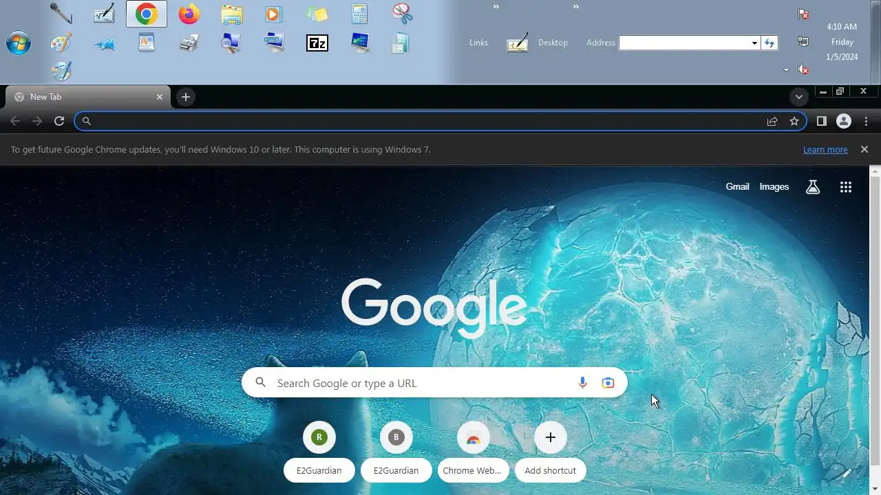Viewport: 881px width, 495px height.
Task: Open Remote Desktop Connection monitor icon
Action: pyautogui.click(x=359, y=43)
